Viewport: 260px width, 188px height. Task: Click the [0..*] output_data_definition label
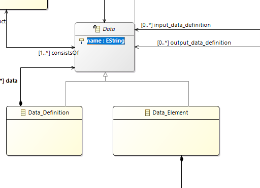pyautogui.click(x=194, y=43)
